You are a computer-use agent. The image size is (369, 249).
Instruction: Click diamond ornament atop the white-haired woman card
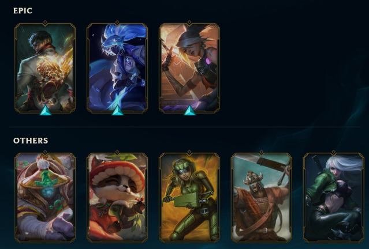[x=333, y=152]
